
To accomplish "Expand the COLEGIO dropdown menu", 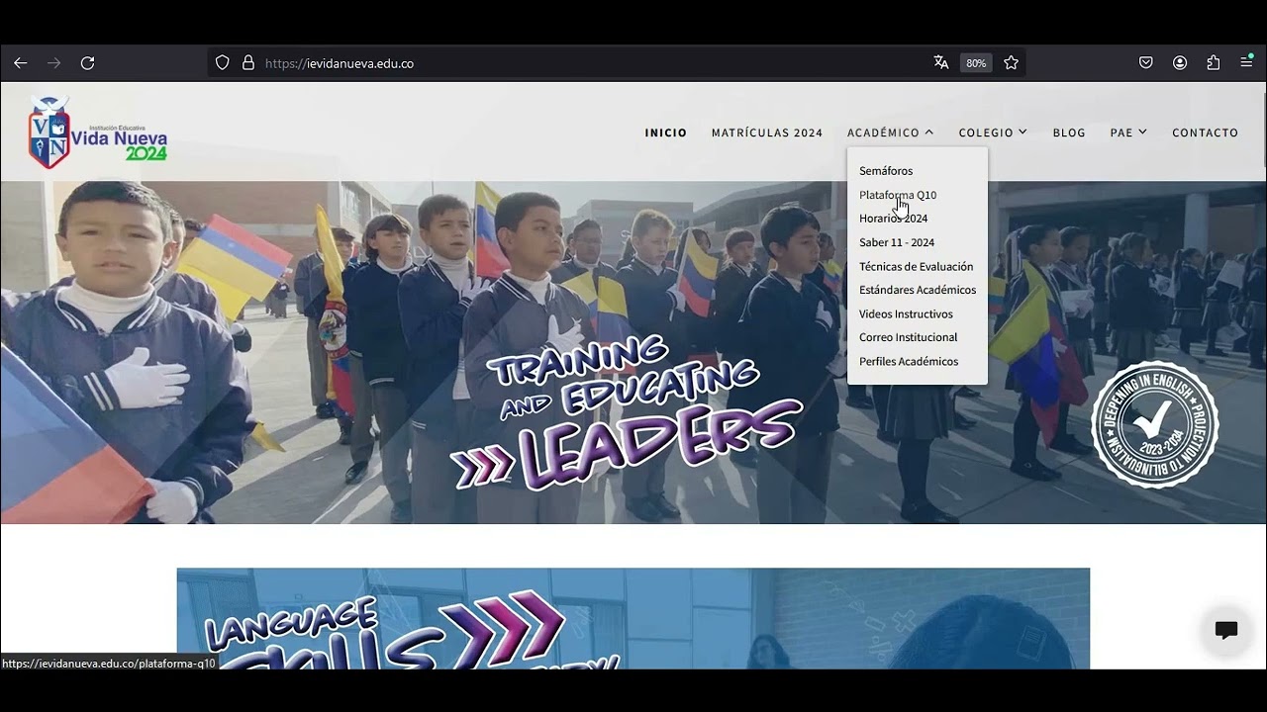I will coord(993,133).
